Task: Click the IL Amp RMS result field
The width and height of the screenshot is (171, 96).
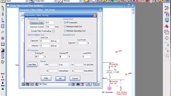Action: click(x=79, y=71)
